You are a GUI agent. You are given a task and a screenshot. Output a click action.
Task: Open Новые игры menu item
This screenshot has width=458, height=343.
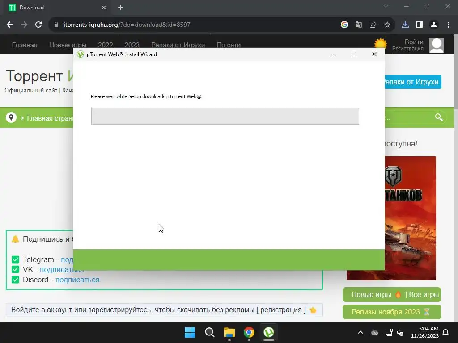[x=68, y=45]
